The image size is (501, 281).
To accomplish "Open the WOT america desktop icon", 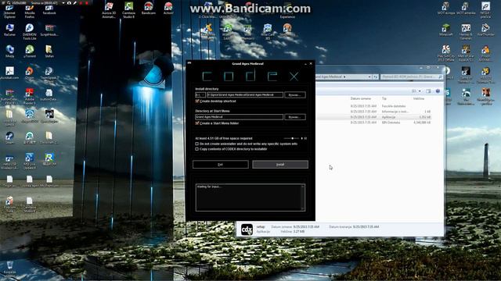I will (x=466, y=8).
